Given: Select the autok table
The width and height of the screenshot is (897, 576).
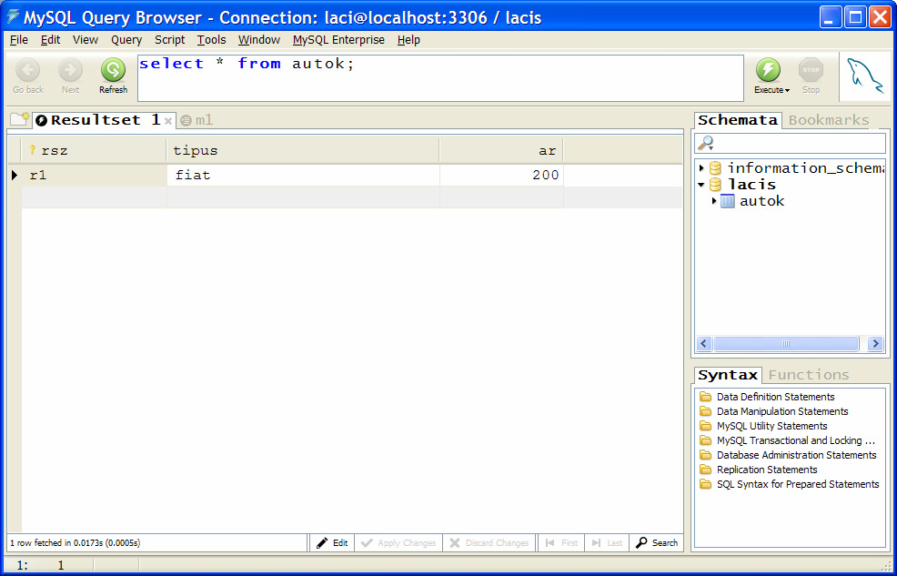Looking at the screenshot, I should coord(761,201).
